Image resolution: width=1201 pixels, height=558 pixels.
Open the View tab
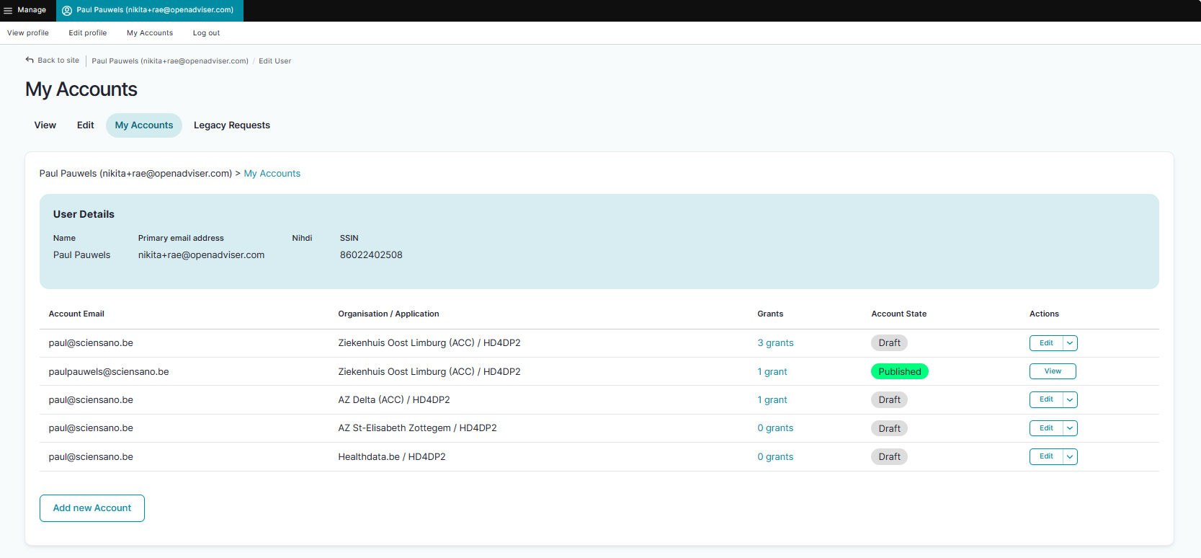click(45, 125)
